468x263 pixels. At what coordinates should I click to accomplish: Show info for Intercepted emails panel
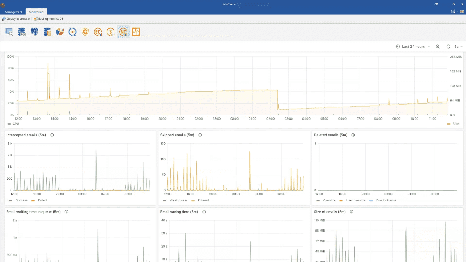click(x=52, y=135)
